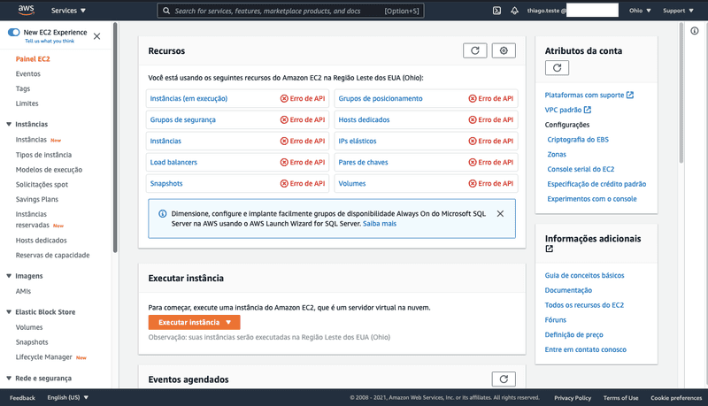Click the info icon at far right
Image resolution: width=708 pixels, height=406 pixels.
(695, 31)
